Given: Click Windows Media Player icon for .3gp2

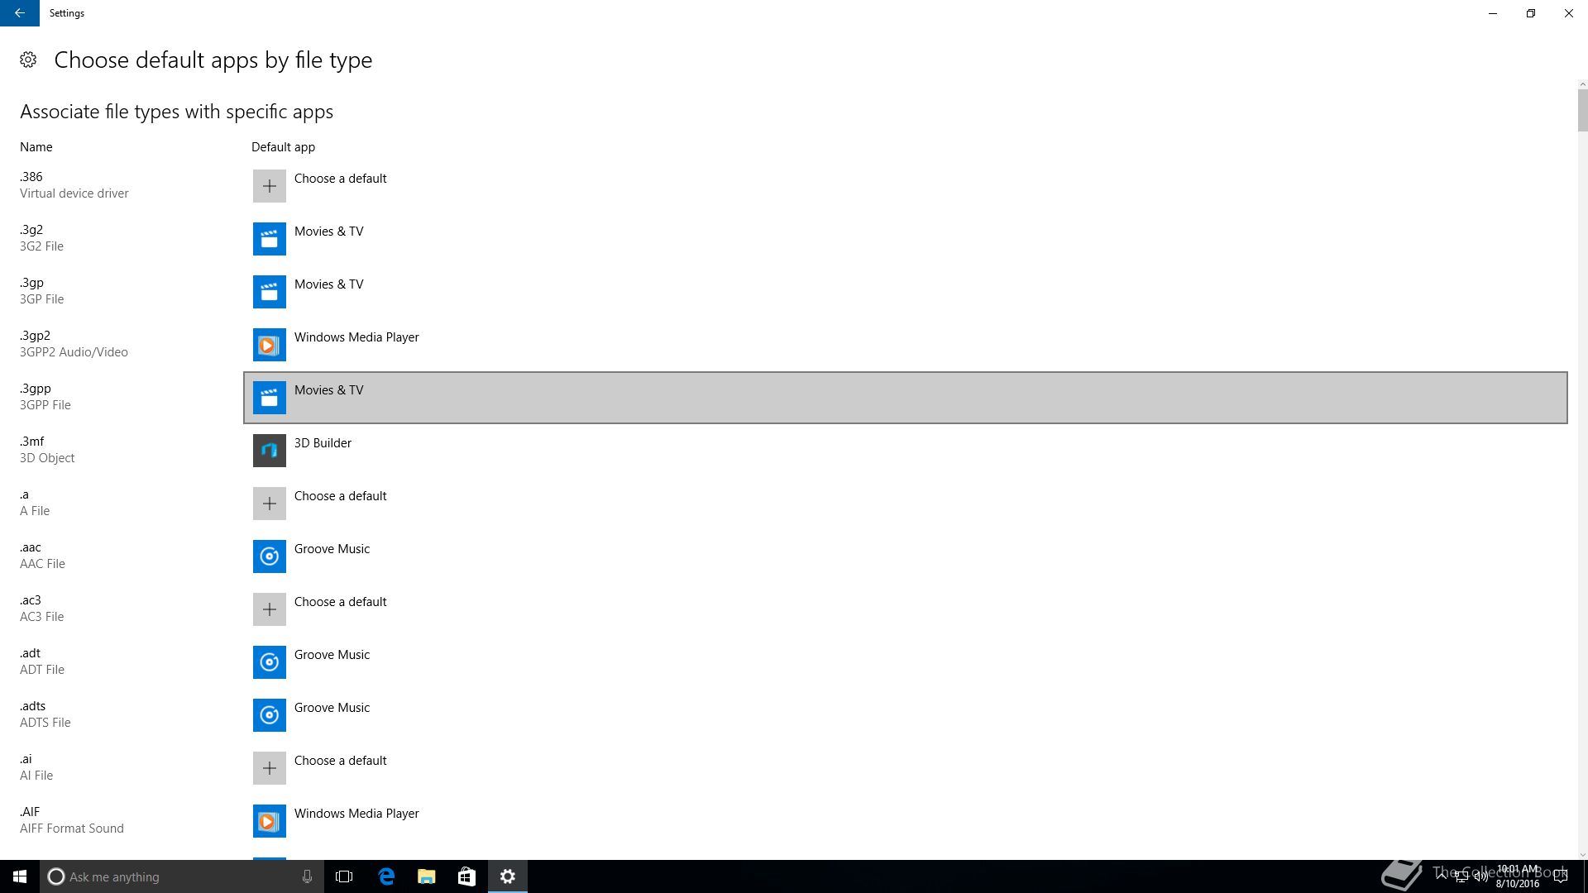Looking at the screenshot, I should tap(270, 345).
